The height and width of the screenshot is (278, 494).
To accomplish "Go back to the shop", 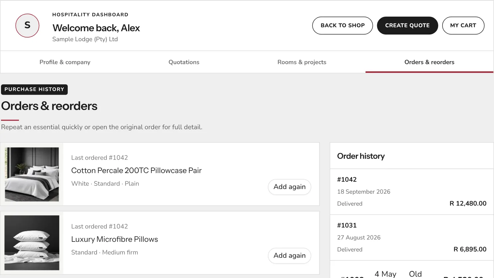I will tap(343, 26).
